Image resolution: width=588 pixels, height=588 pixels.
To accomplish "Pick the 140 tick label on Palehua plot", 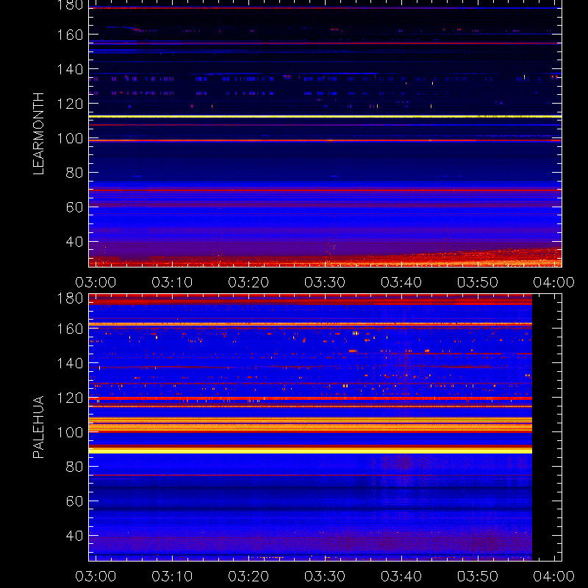I will [70, 363].
